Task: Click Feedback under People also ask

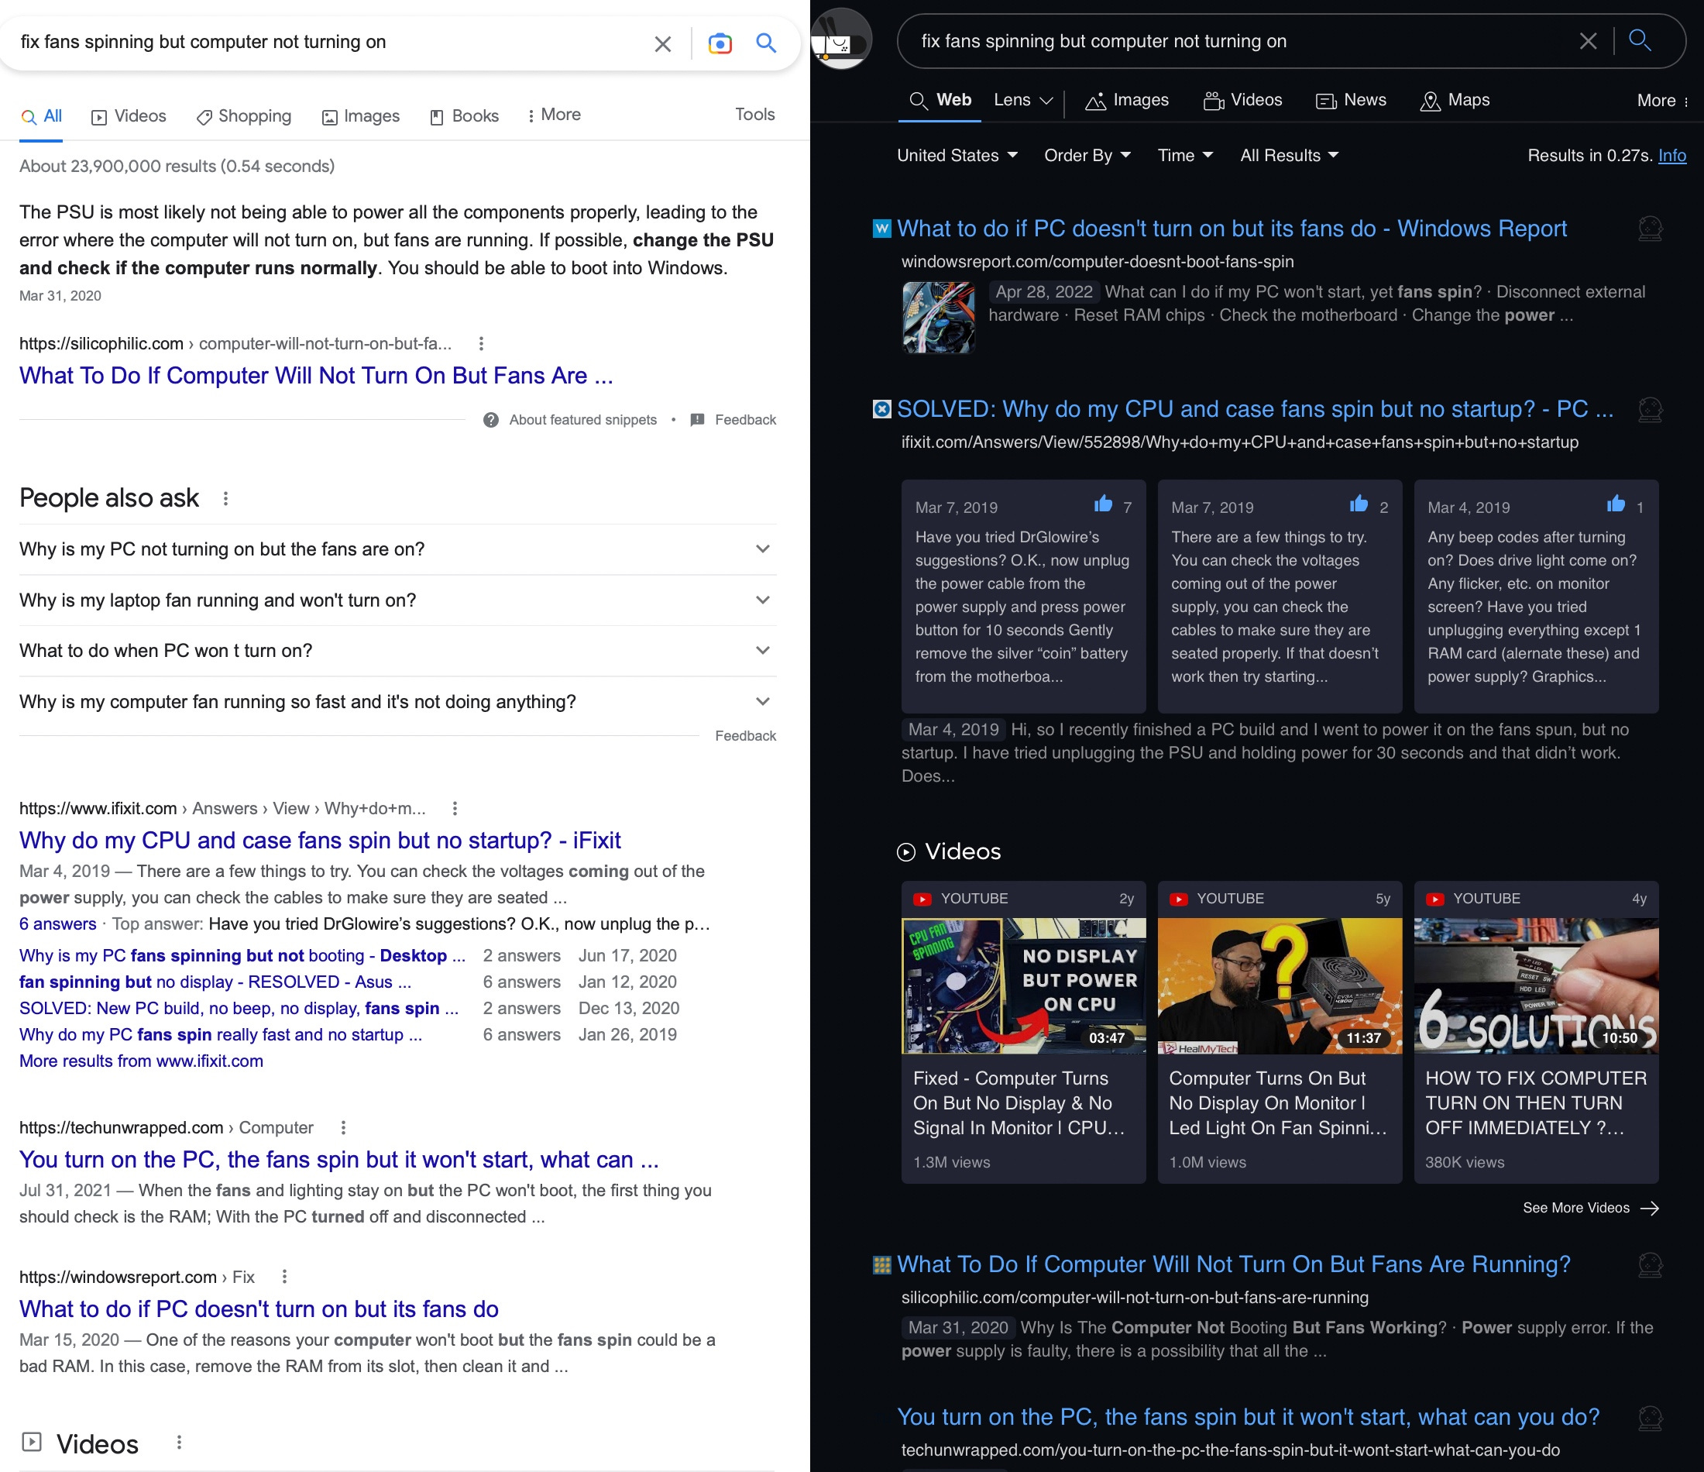Action: [745, 735]
